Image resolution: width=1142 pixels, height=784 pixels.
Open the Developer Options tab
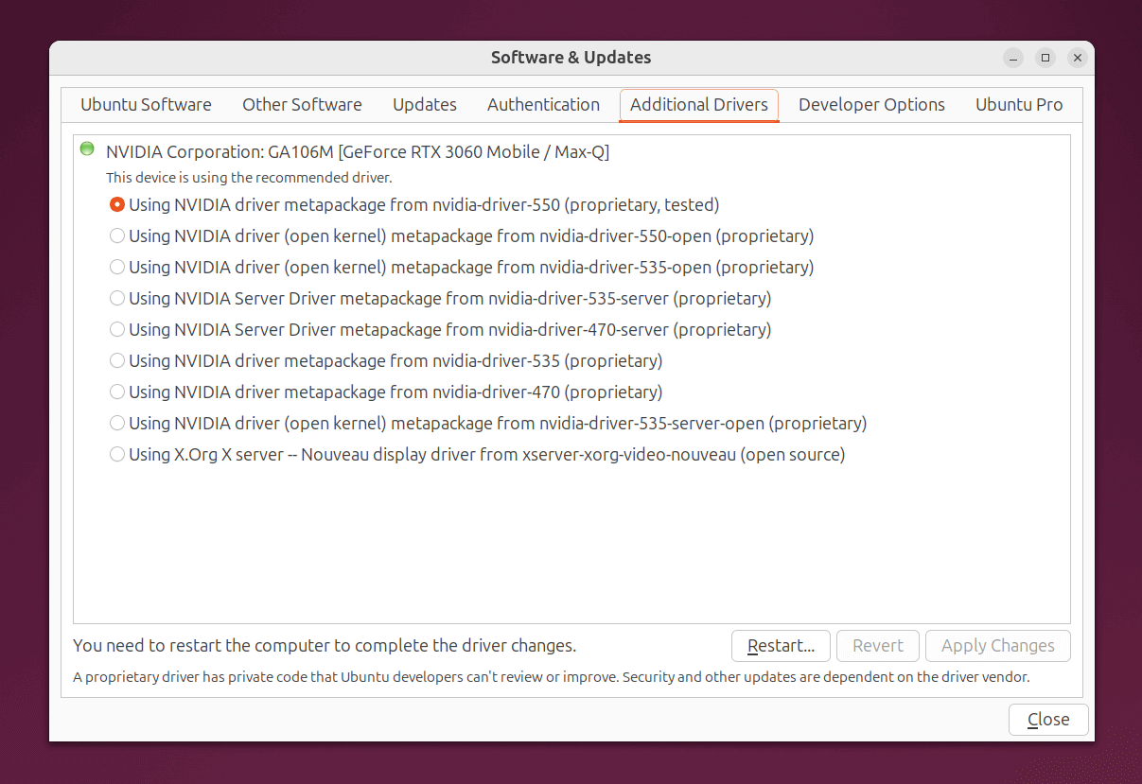click(871, 105)
